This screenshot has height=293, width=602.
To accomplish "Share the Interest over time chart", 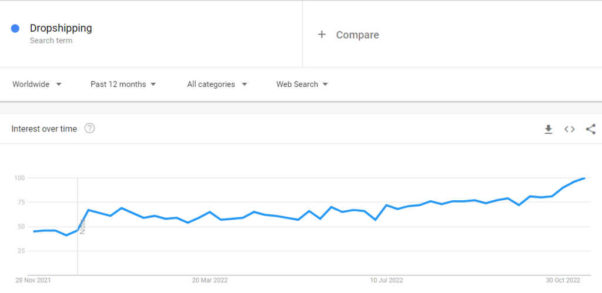I will [x=590, y=129].
